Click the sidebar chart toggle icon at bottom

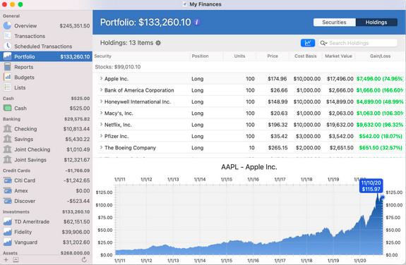click(16, 260)
